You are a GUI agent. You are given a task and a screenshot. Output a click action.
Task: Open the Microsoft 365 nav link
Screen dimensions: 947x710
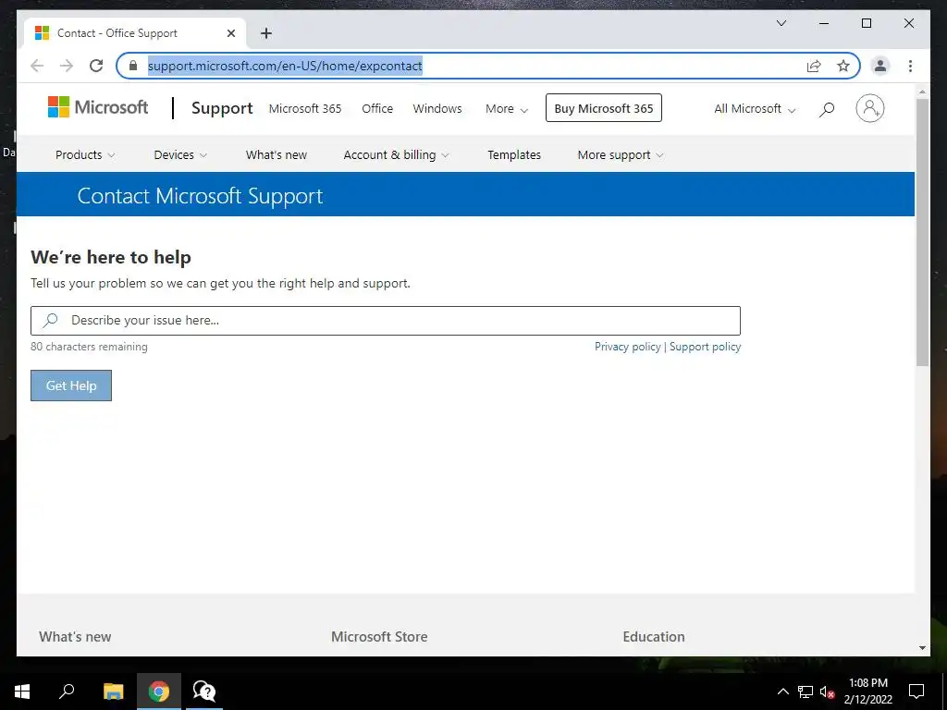[x=305, y=109]
